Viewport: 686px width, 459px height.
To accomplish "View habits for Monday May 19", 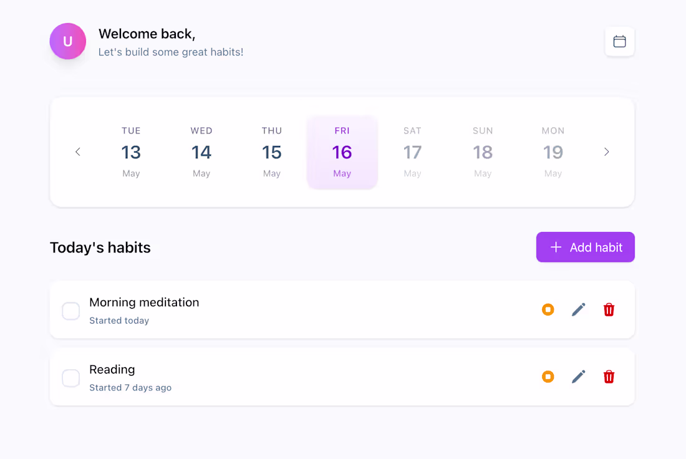I will click(553, 152).
